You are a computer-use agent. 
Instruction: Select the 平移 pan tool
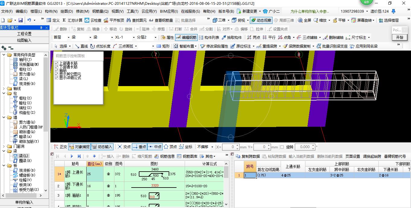pos(339,20)
